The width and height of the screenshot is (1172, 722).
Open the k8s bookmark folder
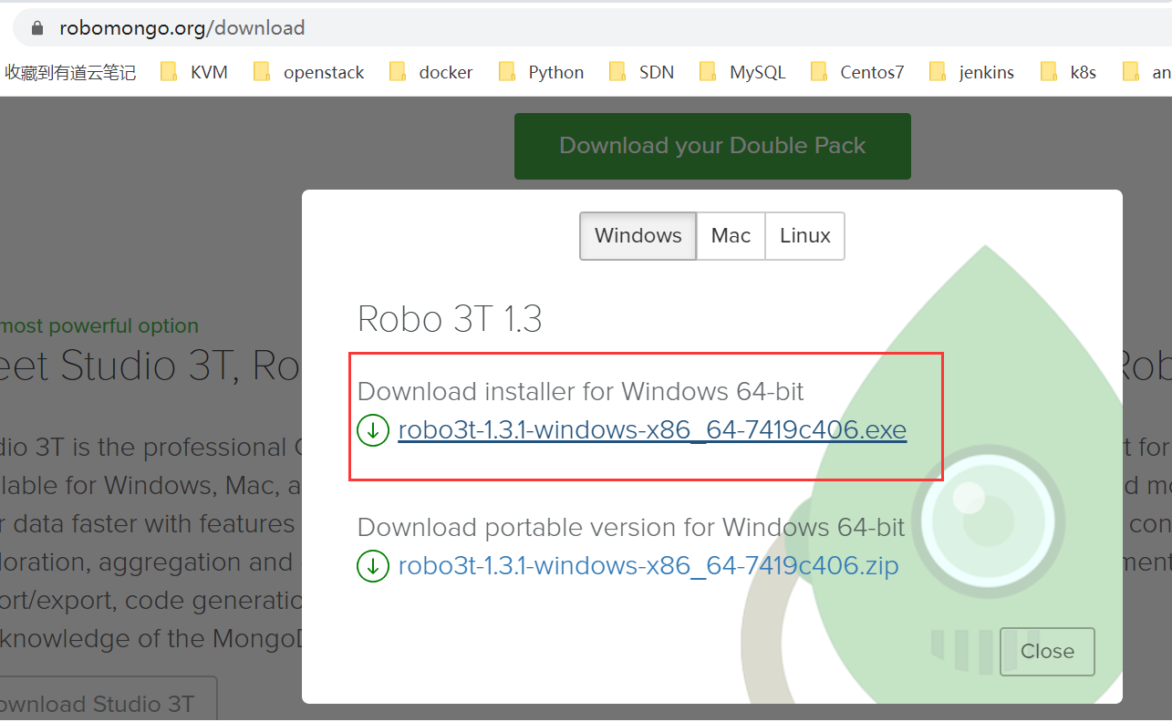(1069, 72)
